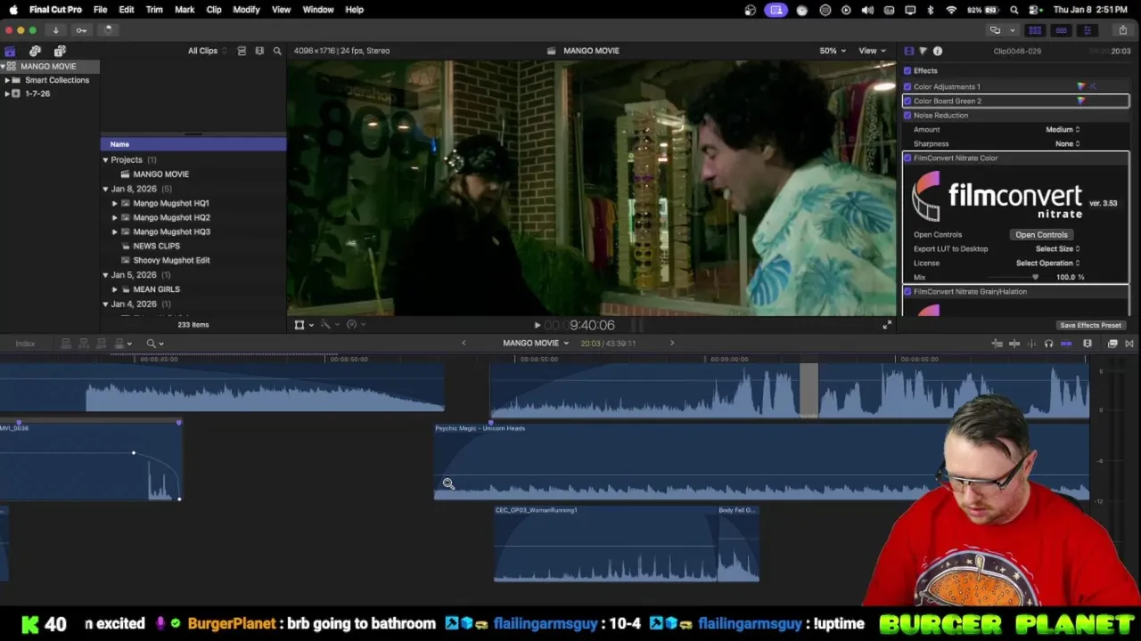Click the Share export icon

pos(1122,29)
